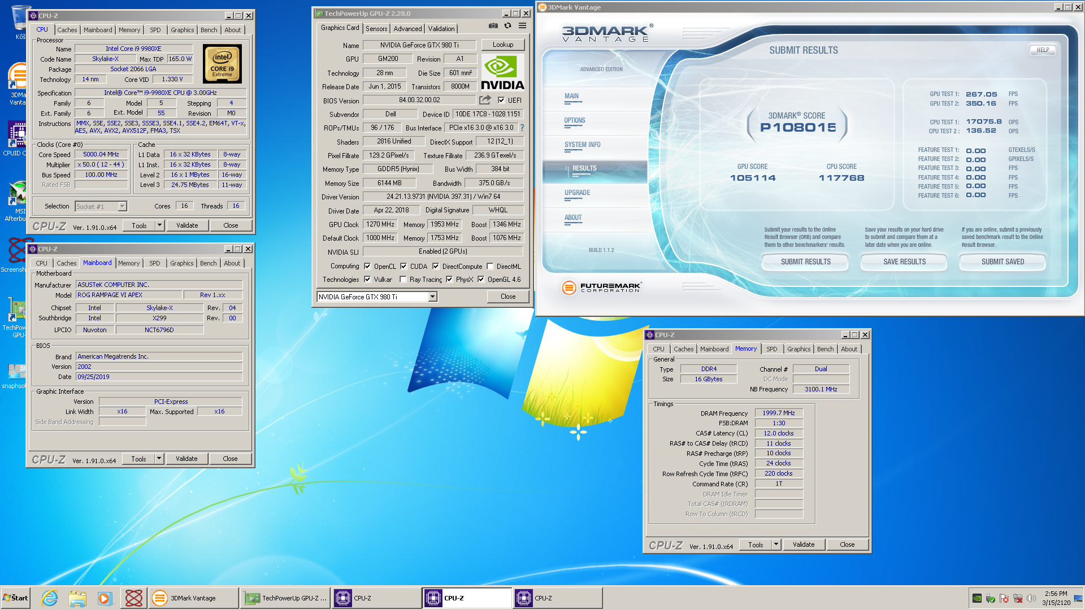Click the Tools button in top CPU-Z window

[139, 225]
